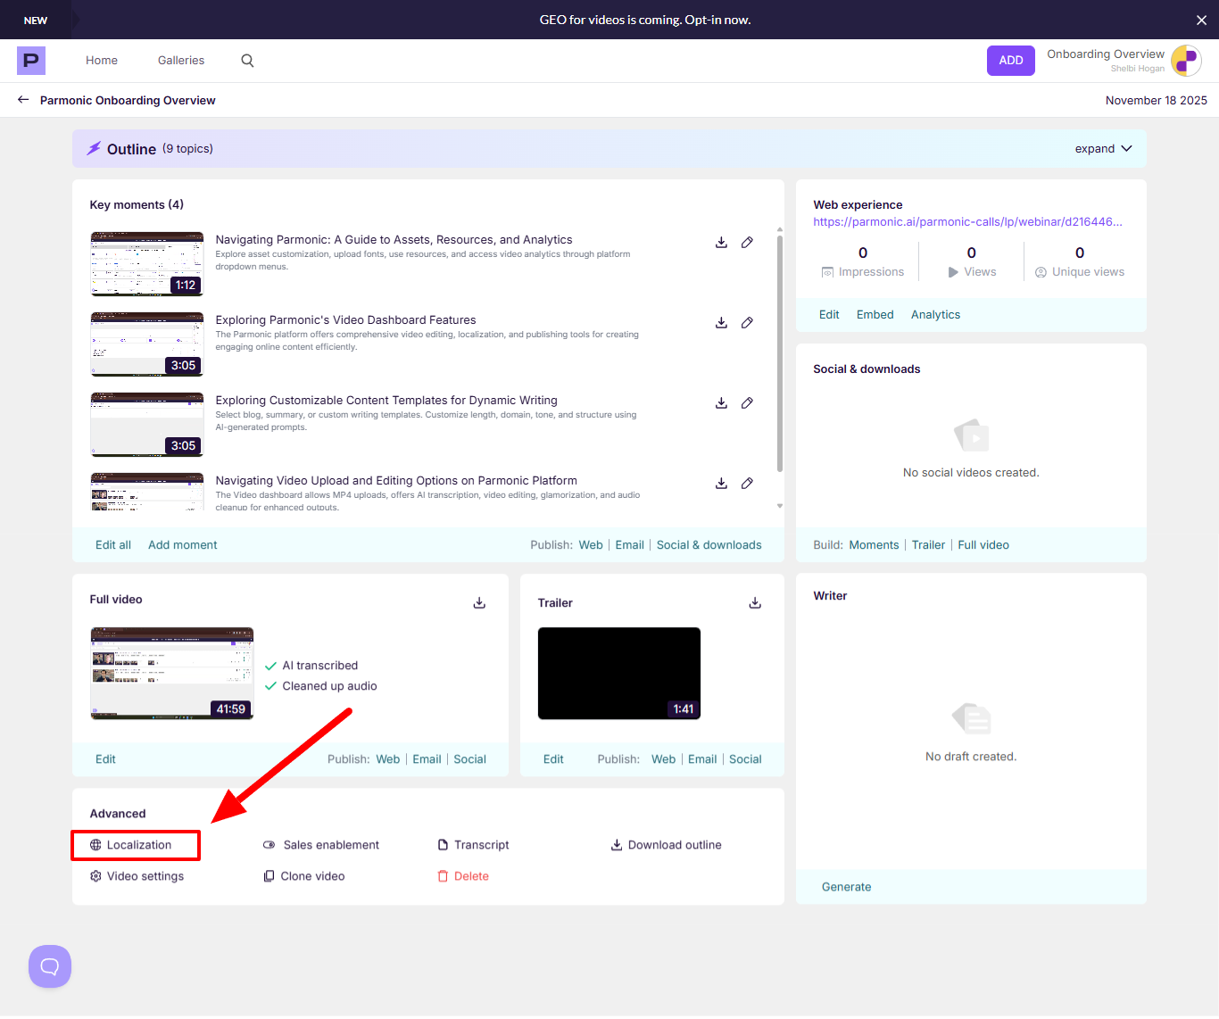
Task: Open the Onboarding Overview account menu
Action: pyautogui.click(x=1106, y=61)
